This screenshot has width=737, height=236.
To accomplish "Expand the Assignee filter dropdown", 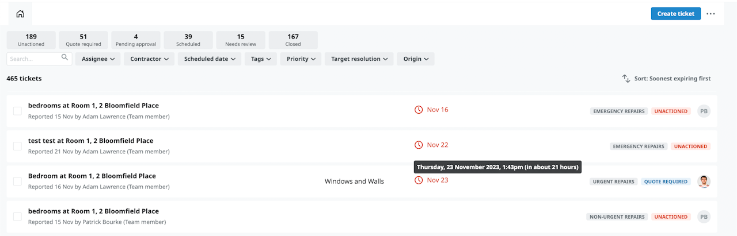I will tap(98, 59).
